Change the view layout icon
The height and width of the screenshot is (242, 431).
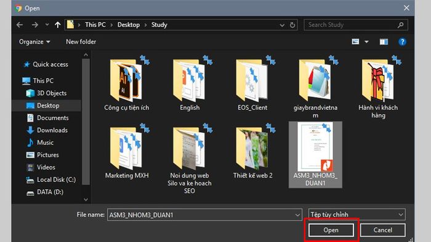click(355, 42)
